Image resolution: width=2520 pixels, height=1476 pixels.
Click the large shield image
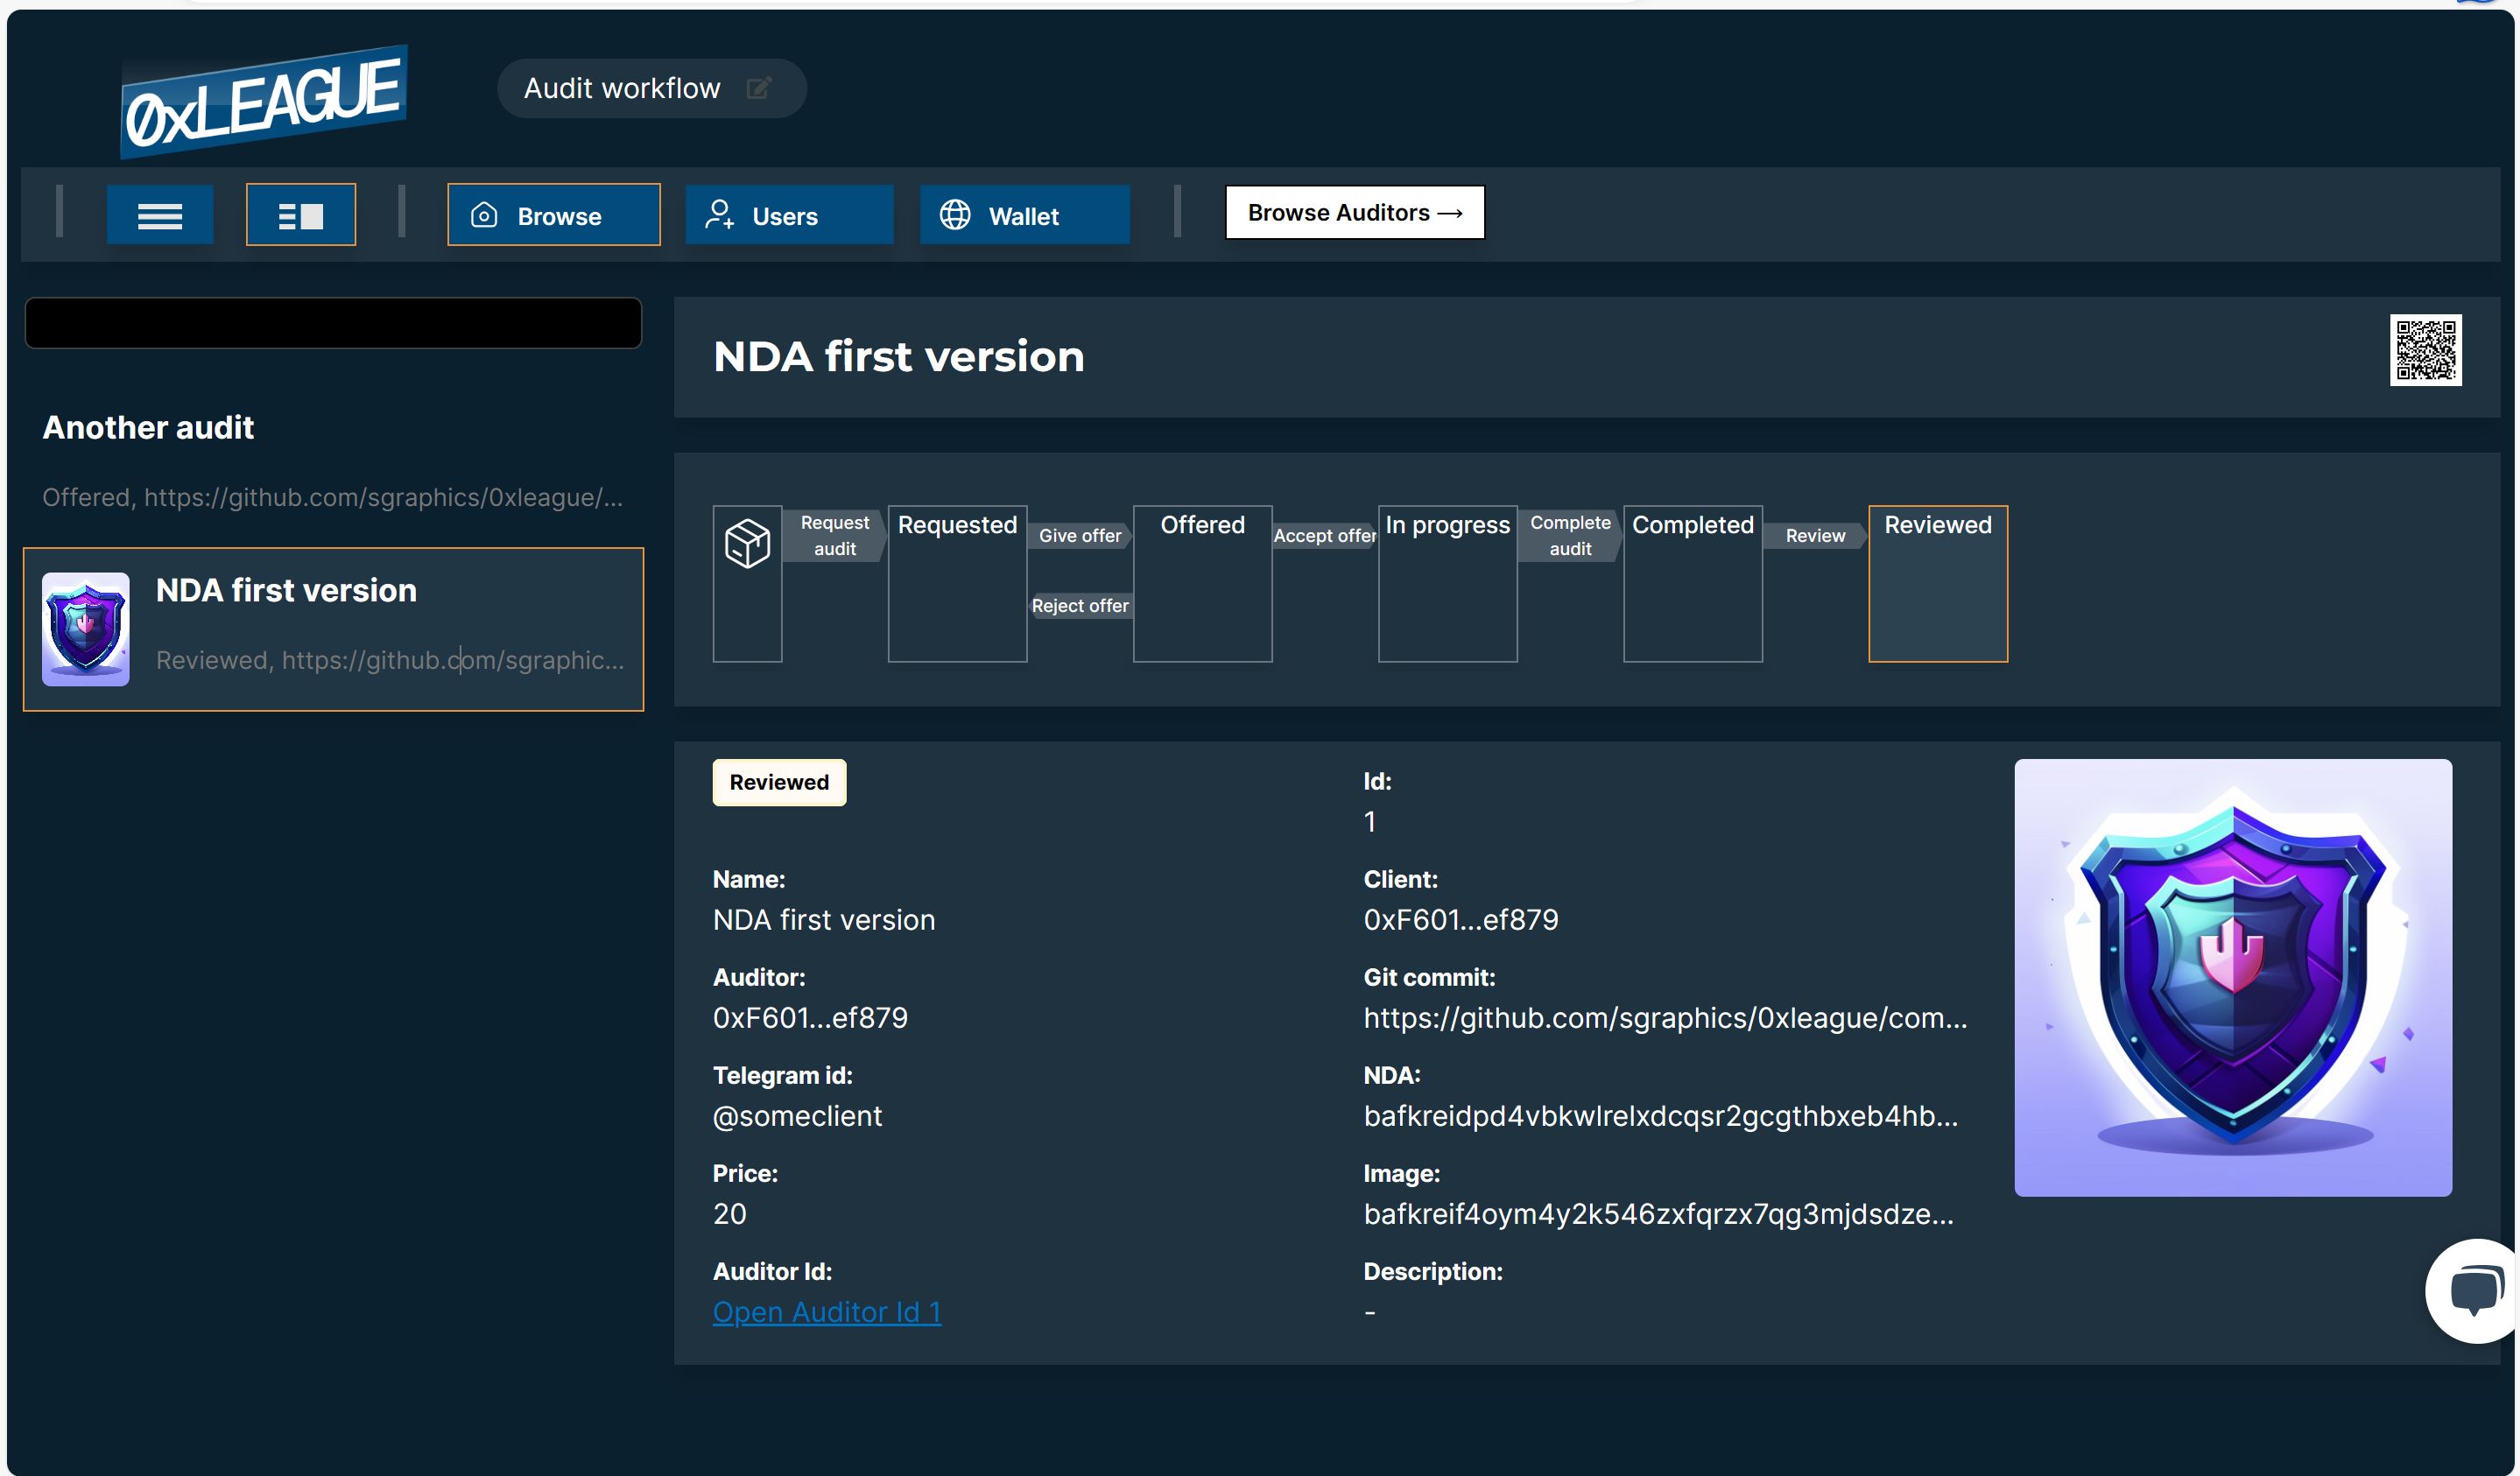click(x=2233, y=977)
